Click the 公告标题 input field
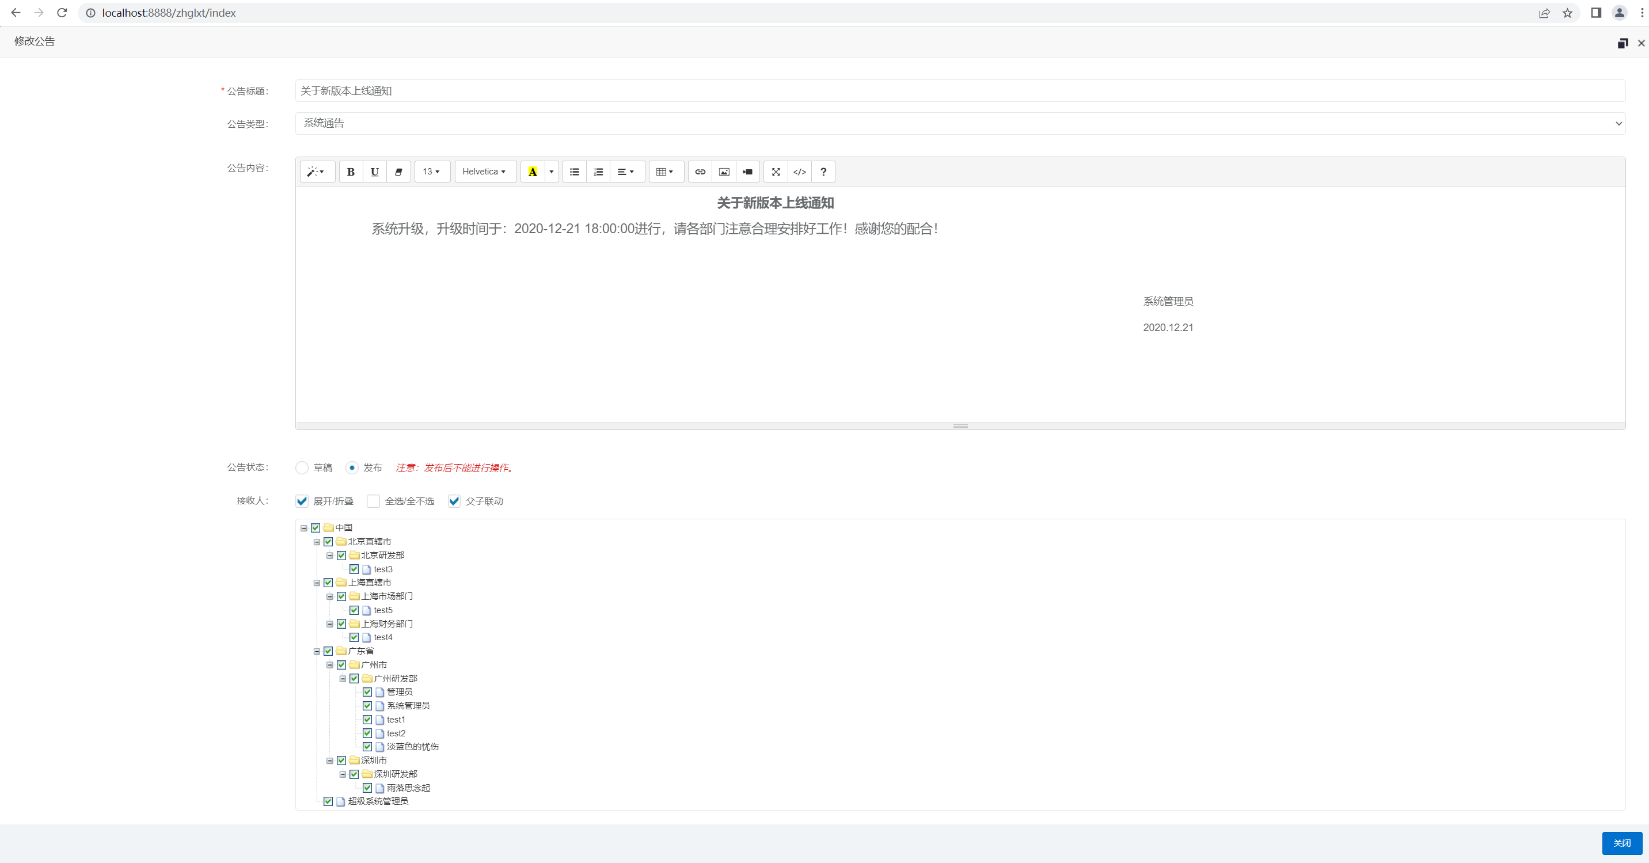The width and height of the screenshot is (1649, 863). pos(960,91)
